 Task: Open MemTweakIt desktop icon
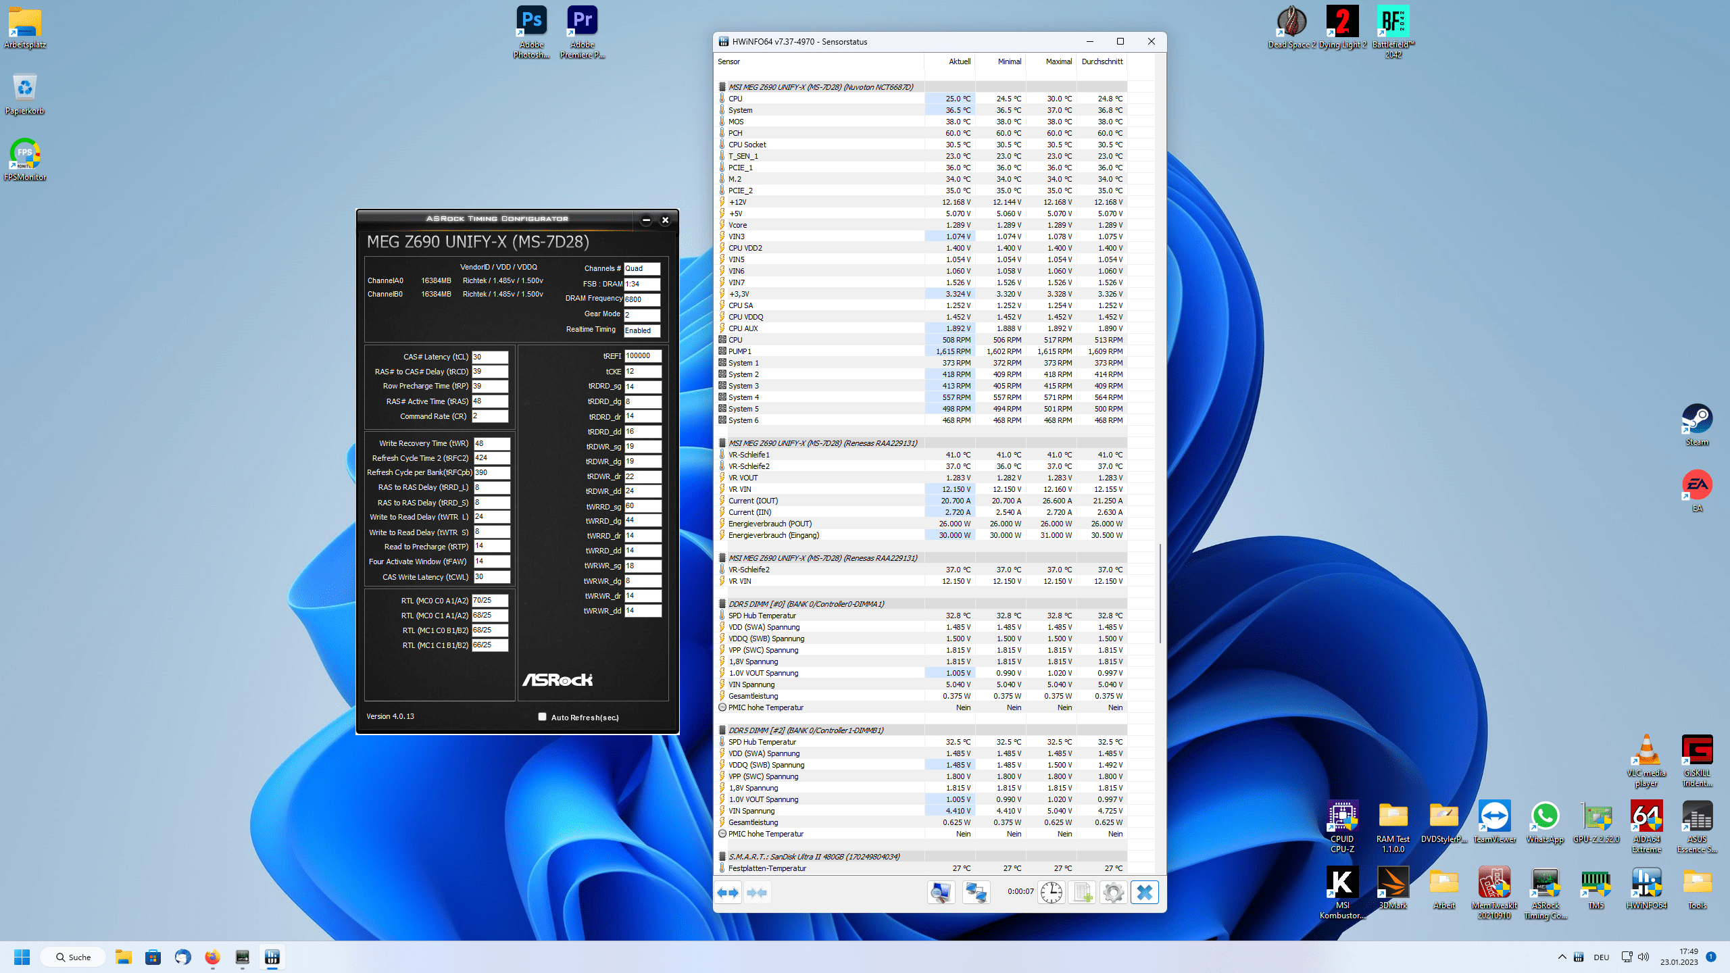click(x=1494, y=893)
